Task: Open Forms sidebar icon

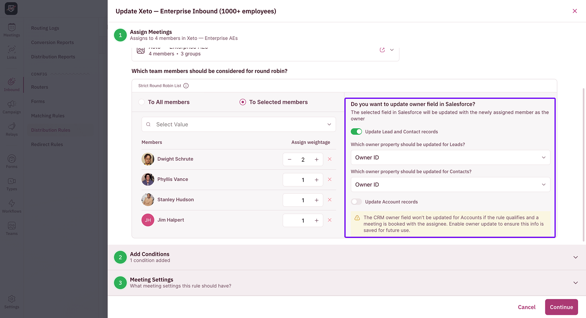Action: [12, 161]
